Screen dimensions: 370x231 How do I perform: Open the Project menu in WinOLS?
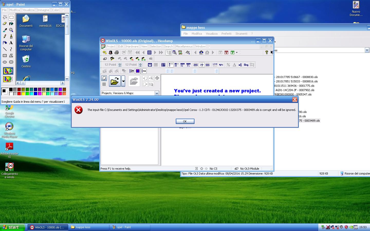(x=111, y=46)
